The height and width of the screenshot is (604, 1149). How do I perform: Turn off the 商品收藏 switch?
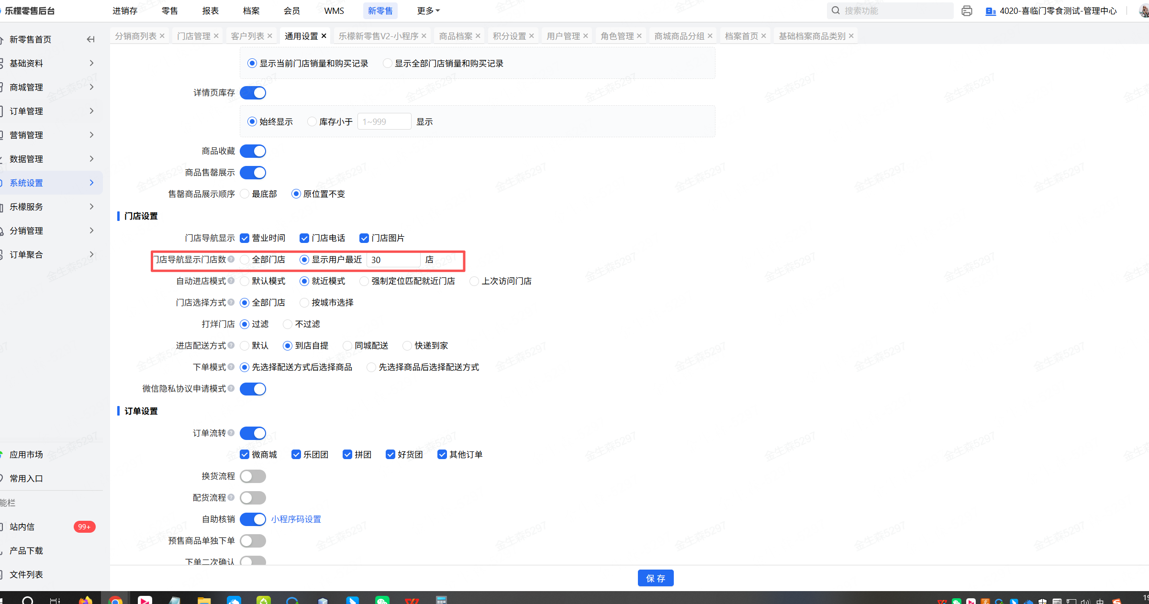pos(253,151)
